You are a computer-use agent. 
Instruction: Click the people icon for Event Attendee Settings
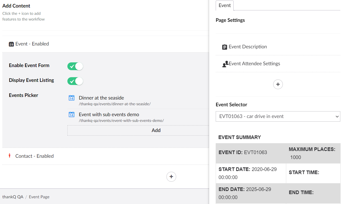[x=225, y=64]
